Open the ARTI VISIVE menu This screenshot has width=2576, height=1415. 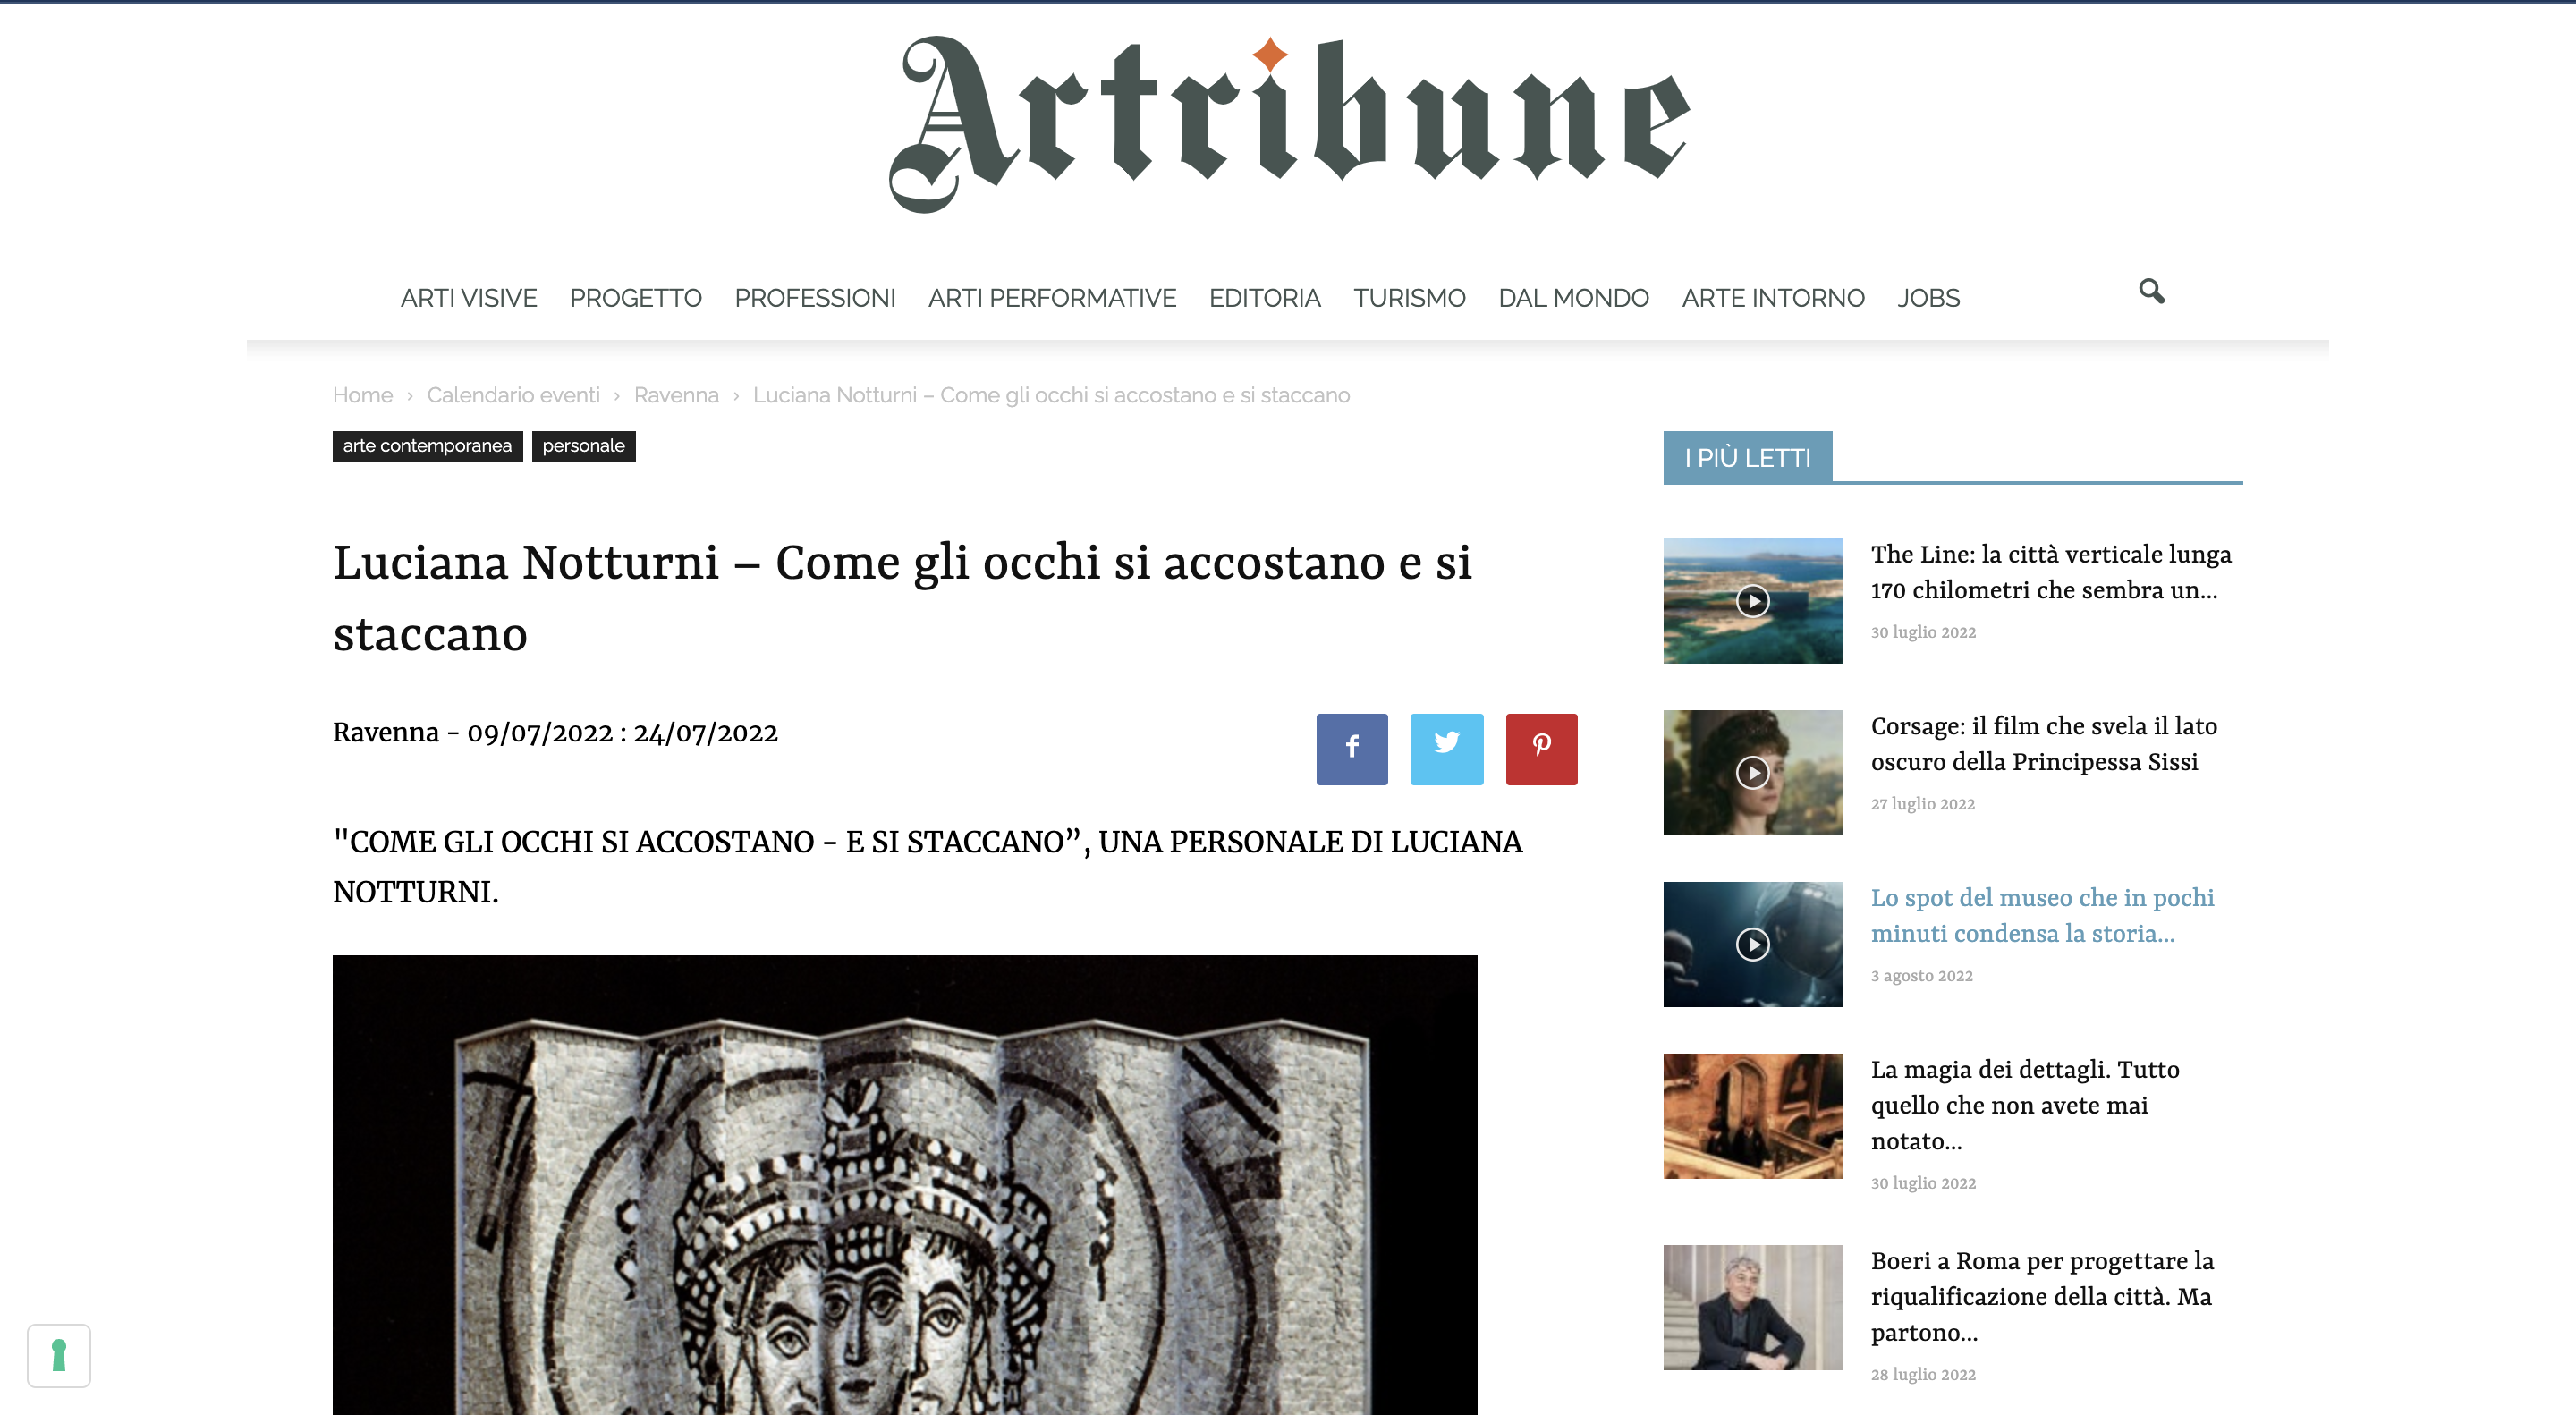[x=469, y=298]
